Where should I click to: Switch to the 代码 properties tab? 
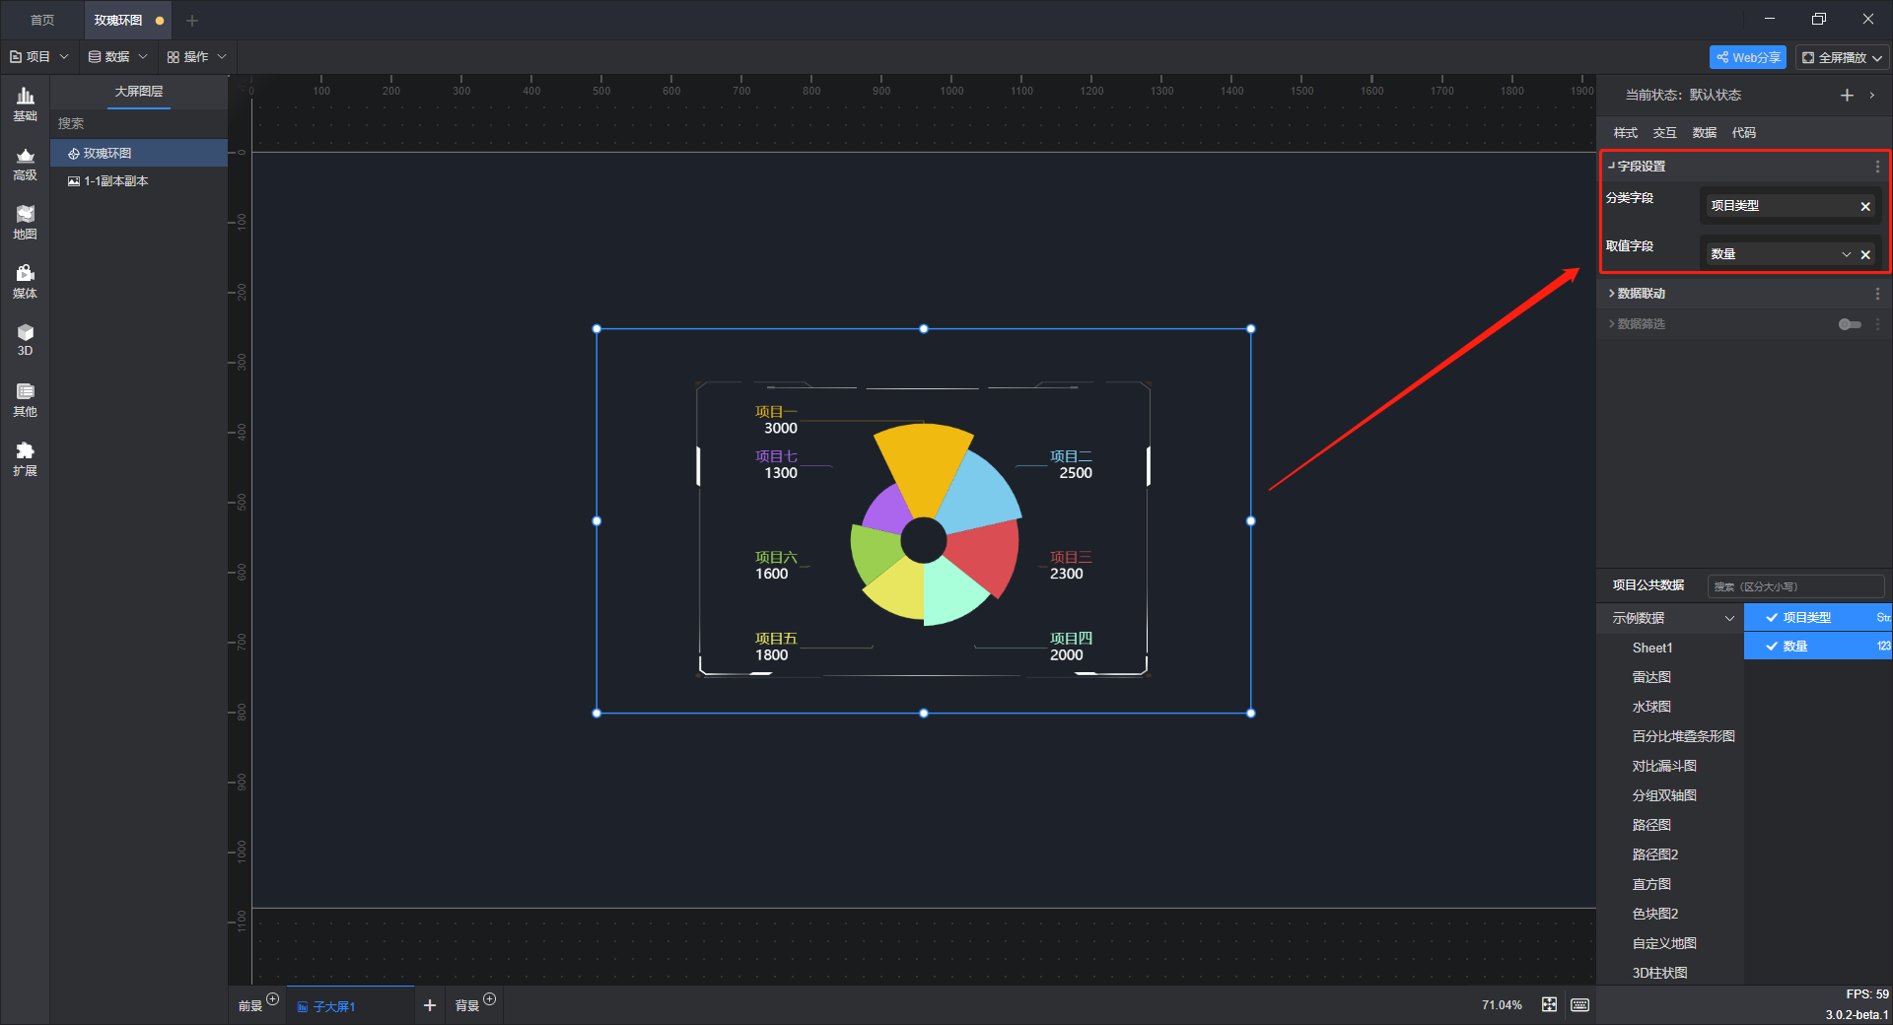tap(1744, 133)
